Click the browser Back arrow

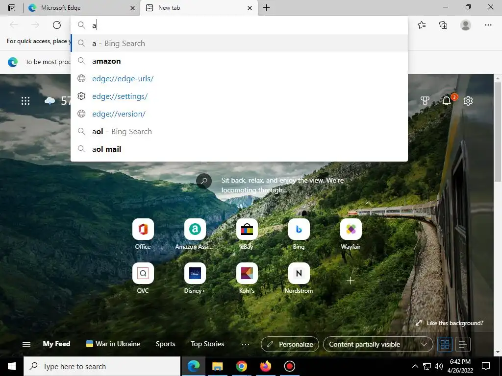[14, 25]
